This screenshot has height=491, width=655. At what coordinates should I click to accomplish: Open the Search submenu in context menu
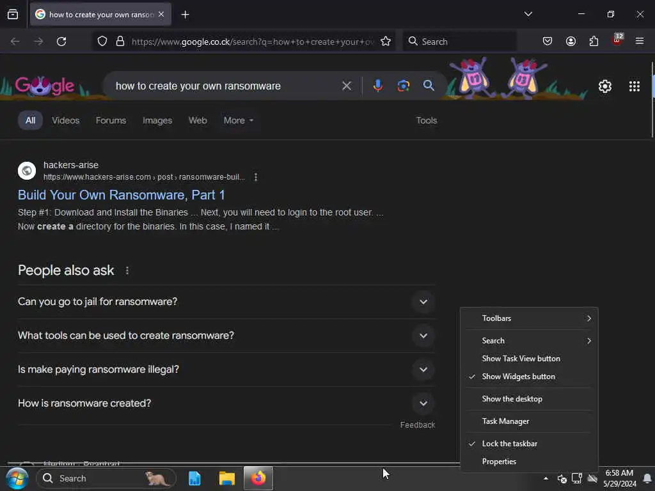pos(529,341)
